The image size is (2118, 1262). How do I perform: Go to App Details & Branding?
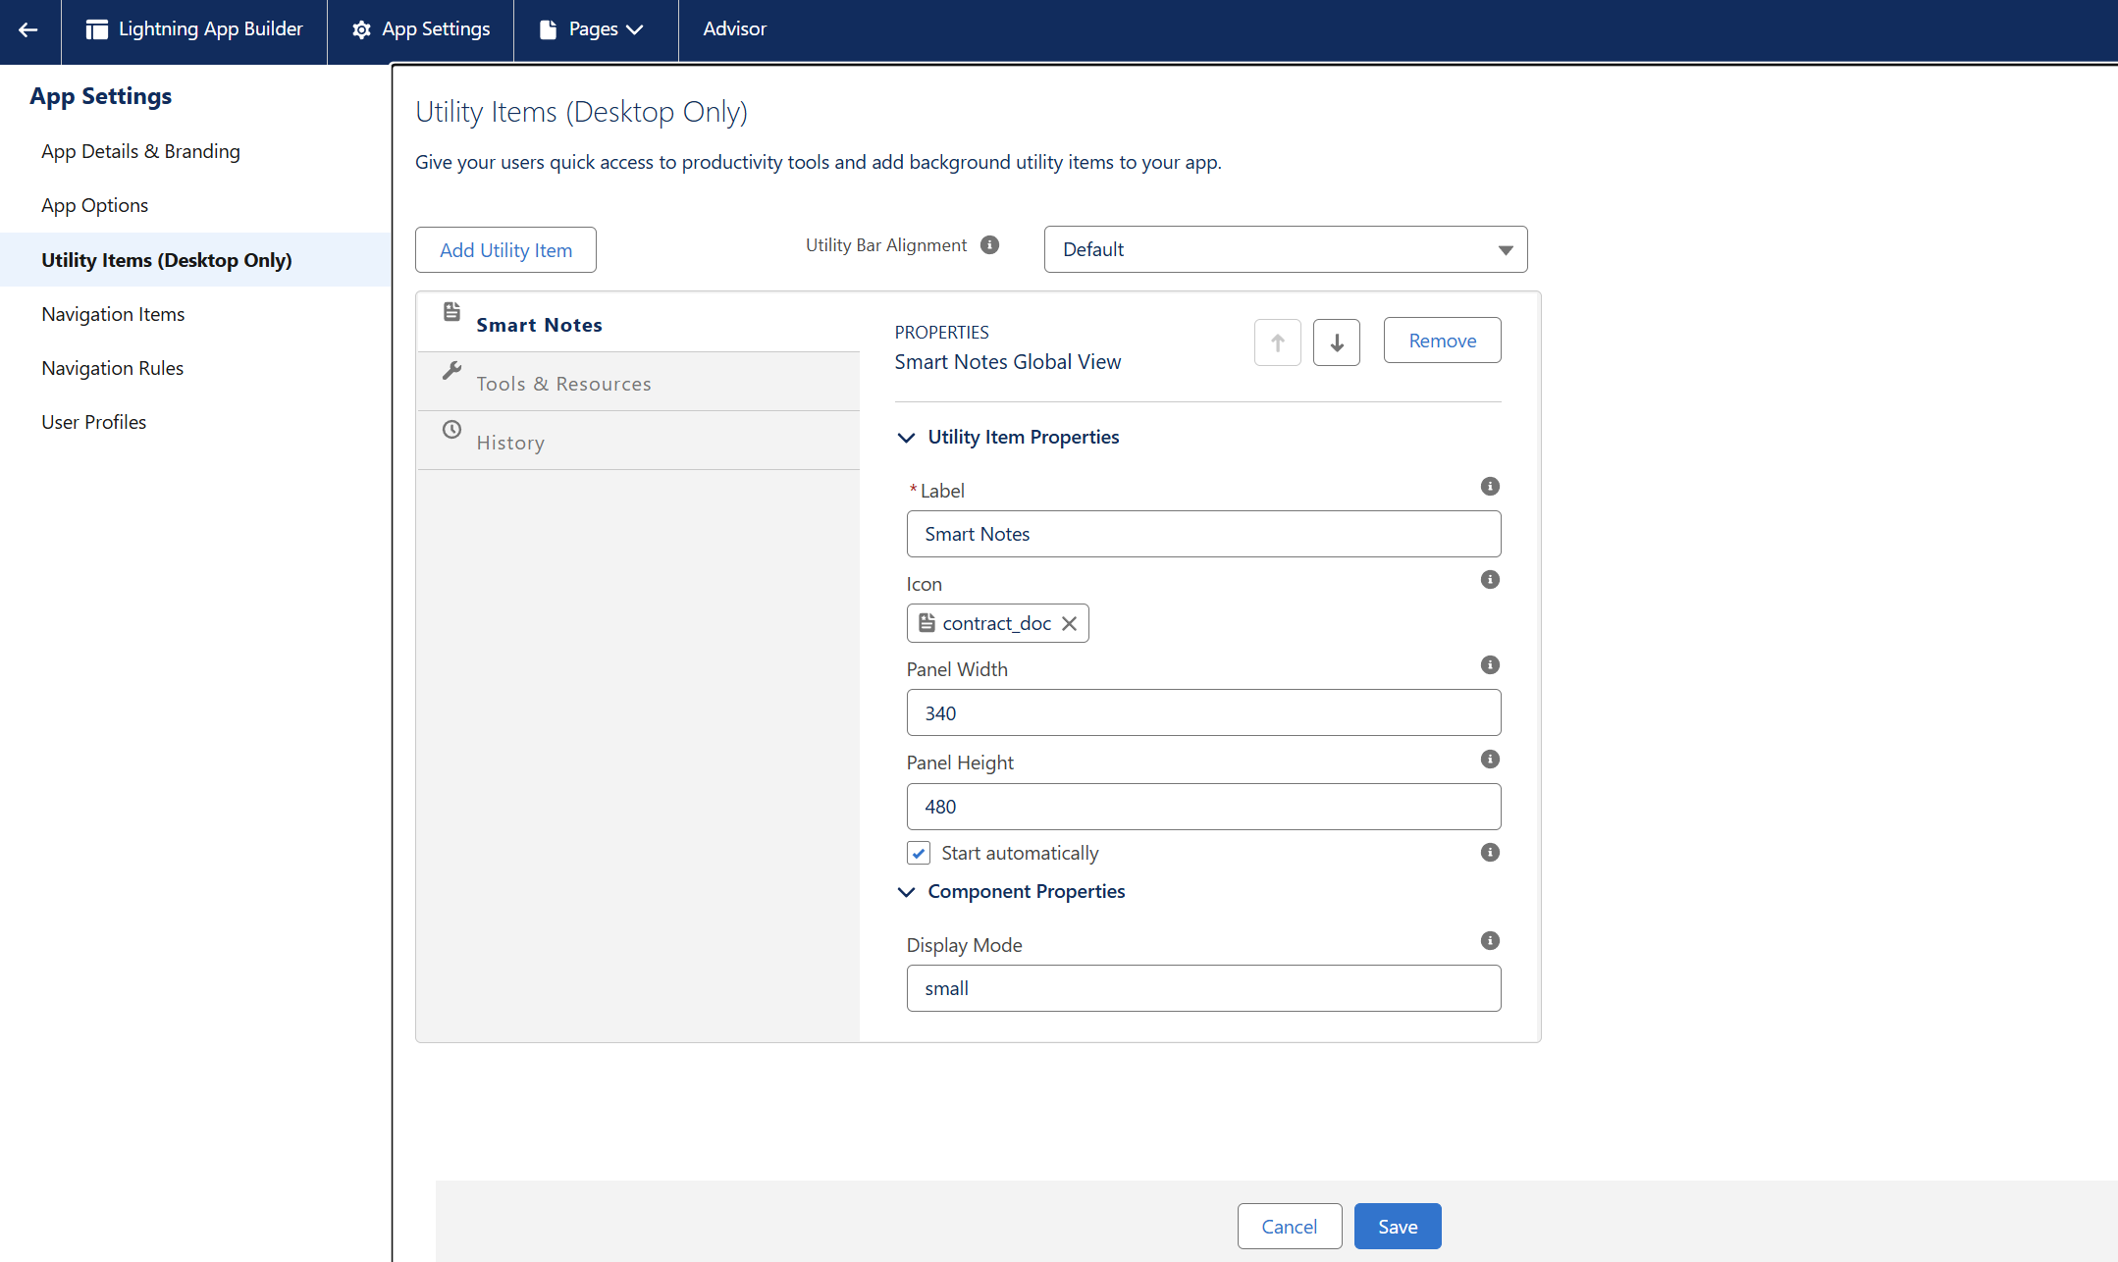coord(140,151)
